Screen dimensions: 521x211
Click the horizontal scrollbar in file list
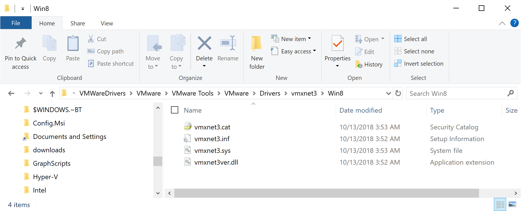[x=327, y=193]
